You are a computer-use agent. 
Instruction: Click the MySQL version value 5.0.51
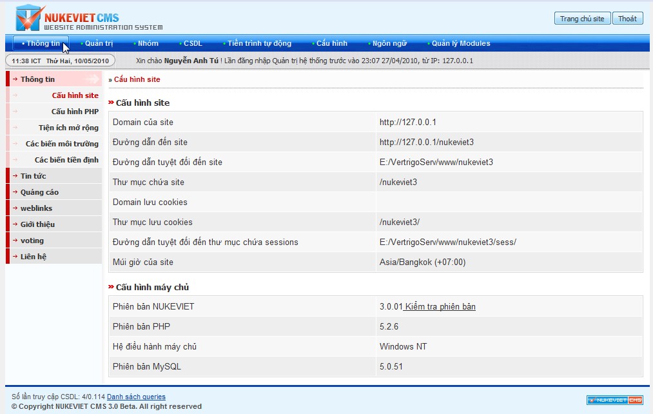[x=391, y=366]
